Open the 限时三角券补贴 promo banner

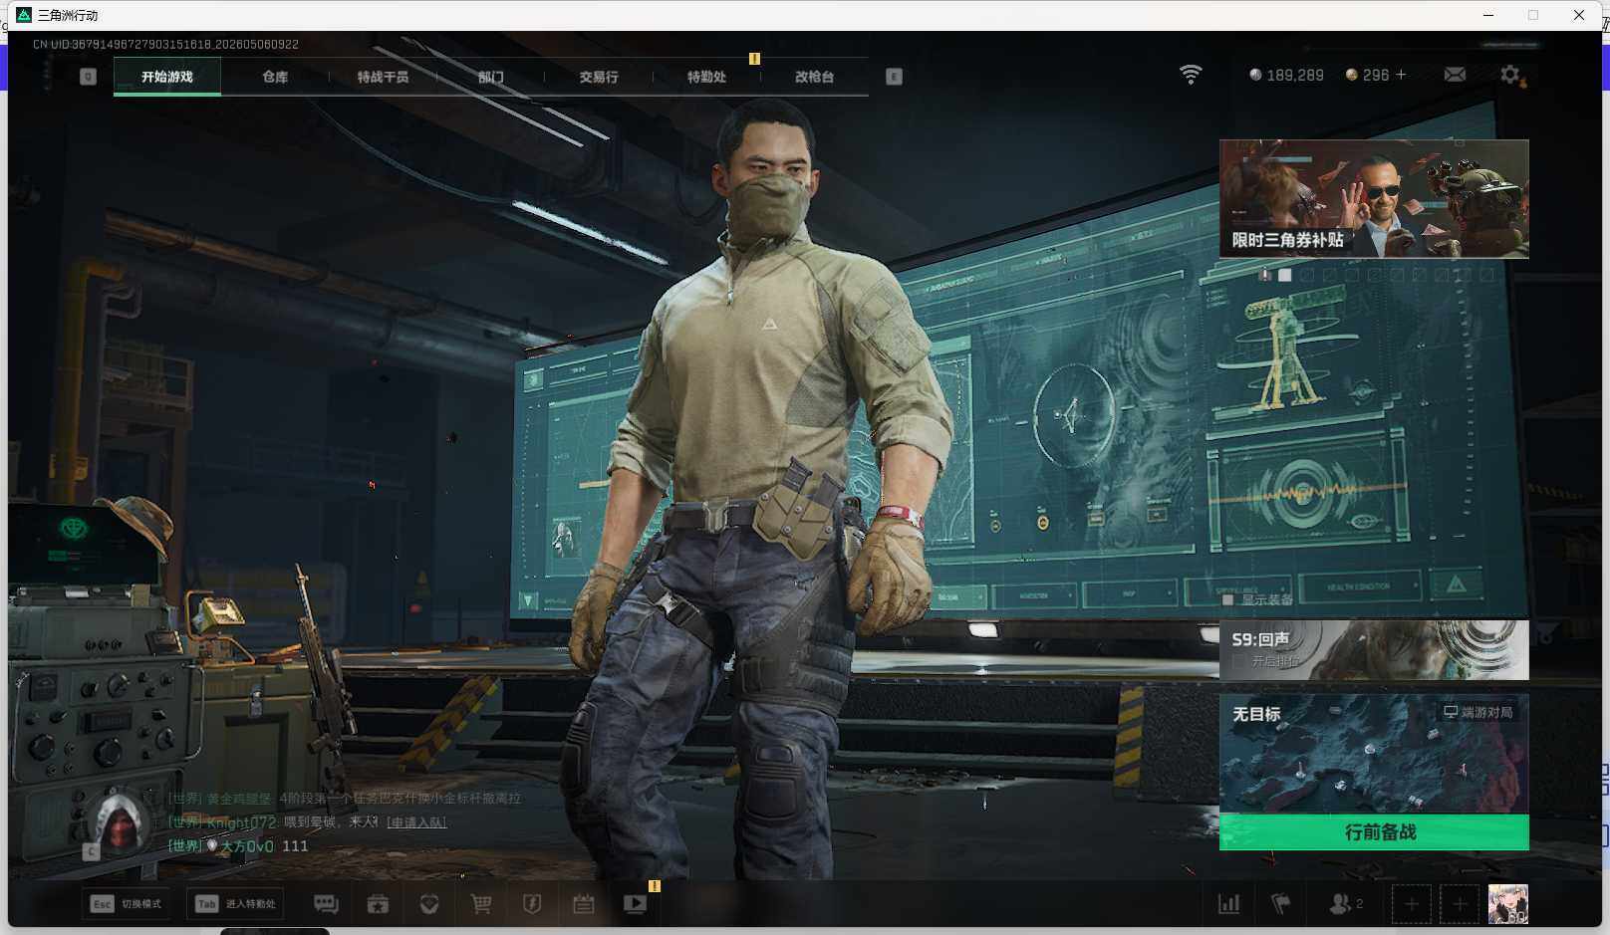pyautogui.click(x=1374, y=199)
